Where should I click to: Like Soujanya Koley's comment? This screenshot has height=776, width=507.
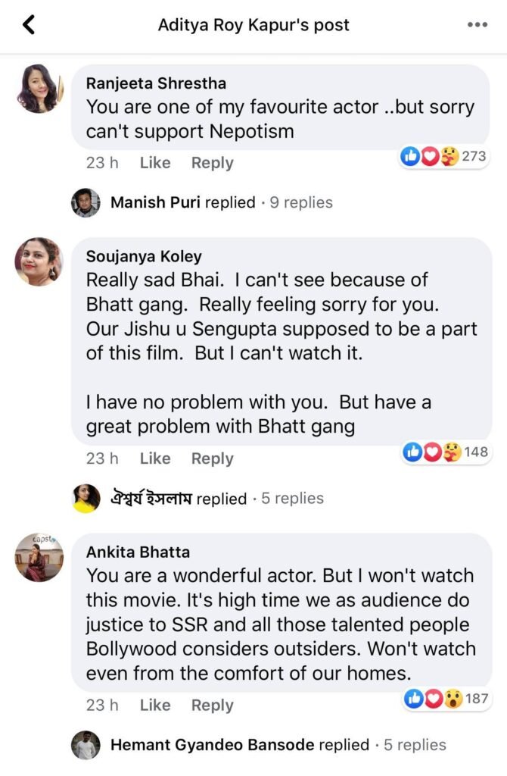(155, 458)
